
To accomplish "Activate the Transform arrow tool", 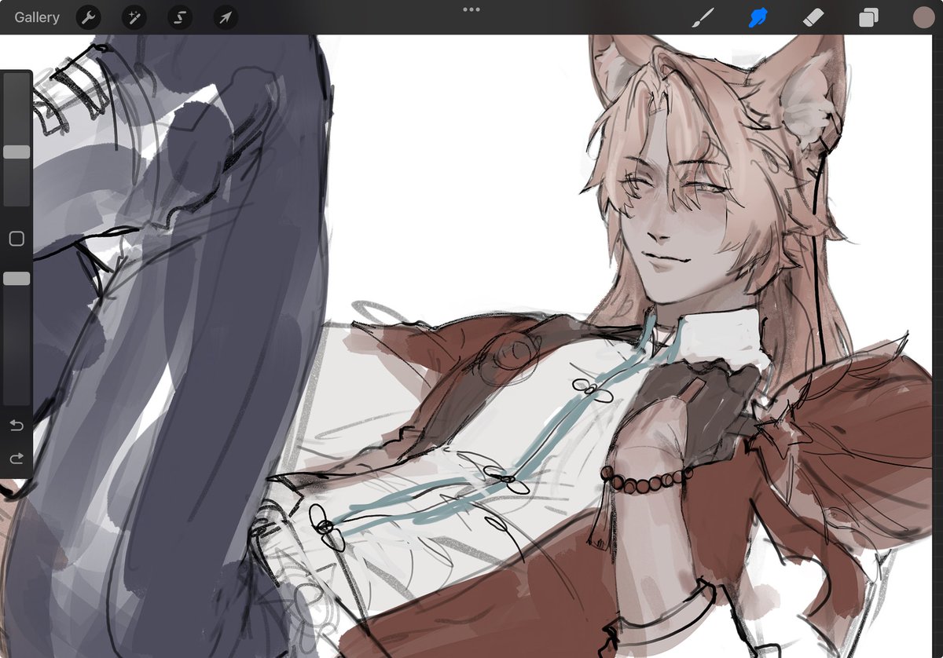I will pos(226,17).
